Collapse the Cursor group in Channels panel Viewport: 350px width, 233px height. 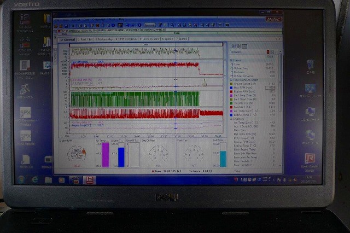coord(231,60)
